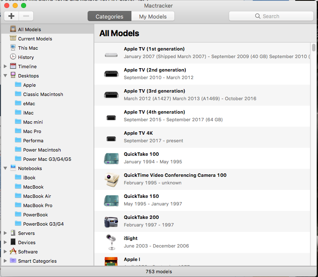Click the Apple TV (2nd generation) thumbnail

[x=111, y=74]
